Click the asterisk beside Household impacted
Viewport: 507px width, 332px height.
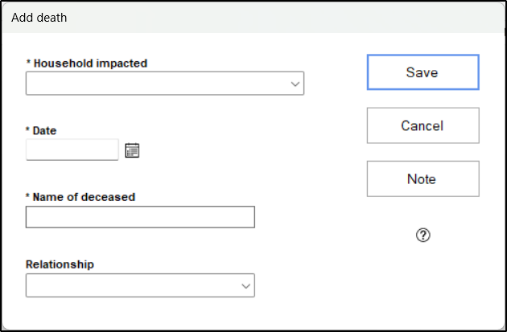click(x=28, y=64)
